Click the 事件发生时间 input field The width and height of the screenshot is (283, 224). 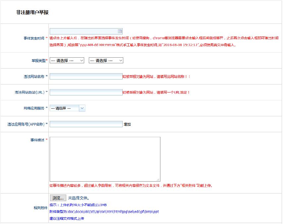tap(86, 31)
